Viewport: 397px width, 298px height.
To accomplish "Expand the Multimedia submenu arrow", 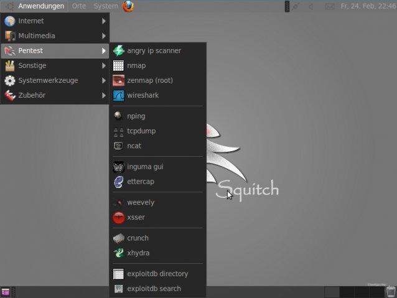I will [x=103, y=36].
